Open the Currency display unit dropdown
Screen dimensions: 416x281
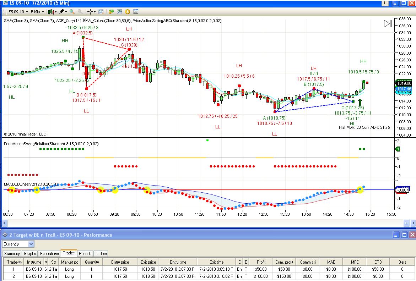point(18,244)
